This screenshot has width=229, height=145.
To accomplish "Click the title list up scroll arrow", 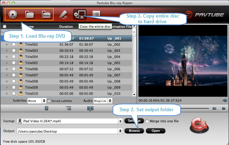I will [134, 26].
